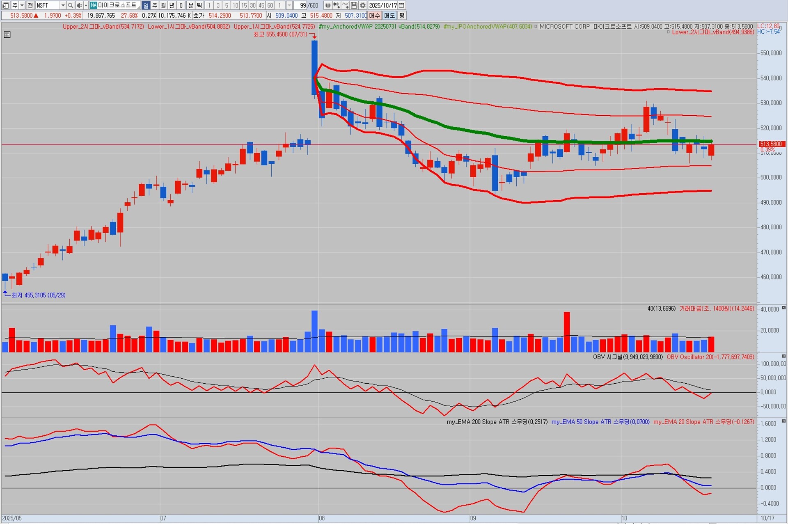Click the magnifier stock search icon
The width and height of the screenshot is (788, 524).
point(70,5)
